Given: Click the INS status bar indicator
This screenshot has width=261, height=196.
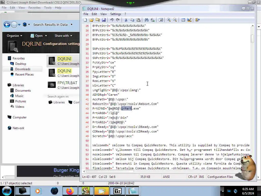Looking at the screenshot, I should (x=202, y=177).
